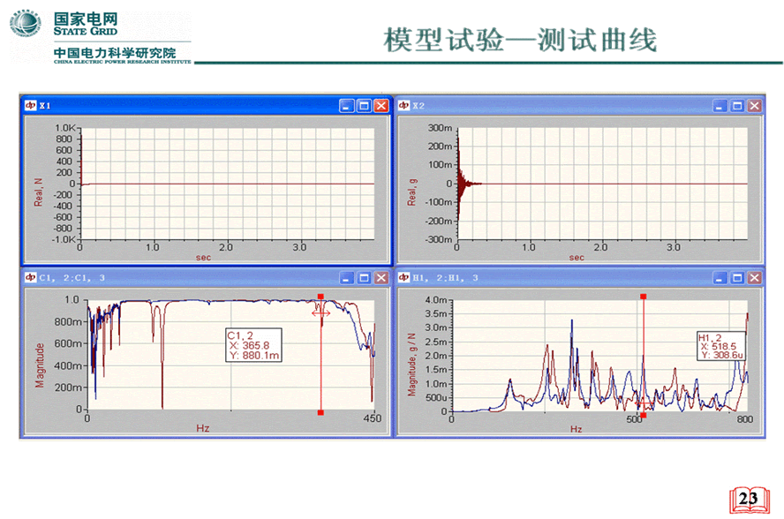Close the C1, 2:C1, 3 coherence window
This screenshot has width=784, height=519.
click(x=381, y=277)
